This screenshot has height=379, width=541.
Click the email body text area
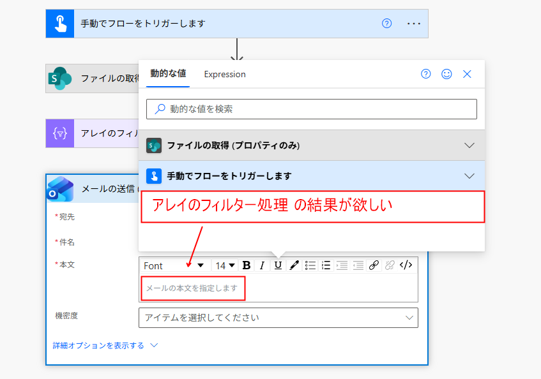[x=278, y=288]
